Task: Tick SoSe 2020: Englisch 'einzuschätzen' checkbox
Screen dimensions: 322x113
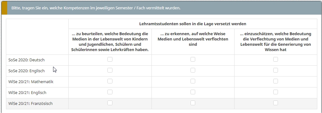Action: [275, 70]
